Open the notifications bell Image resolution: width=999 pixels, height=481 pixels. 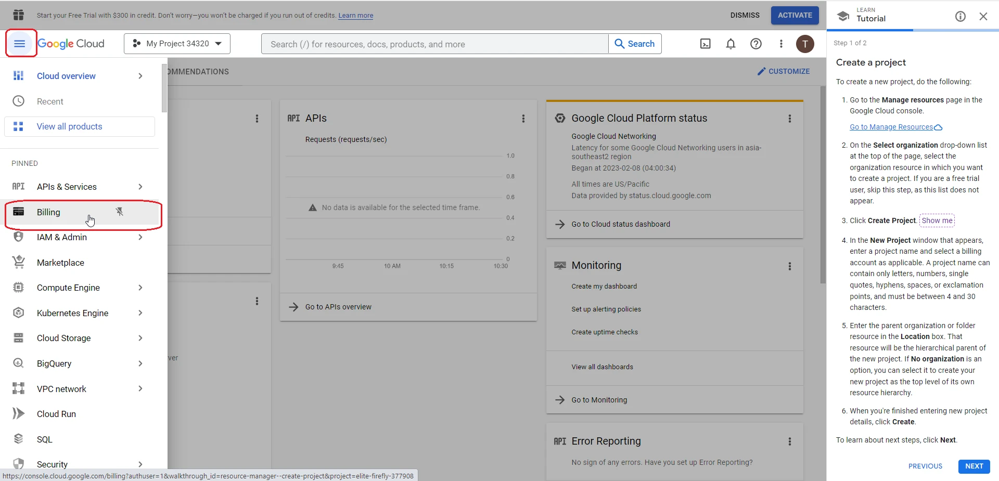pos(731,44)
